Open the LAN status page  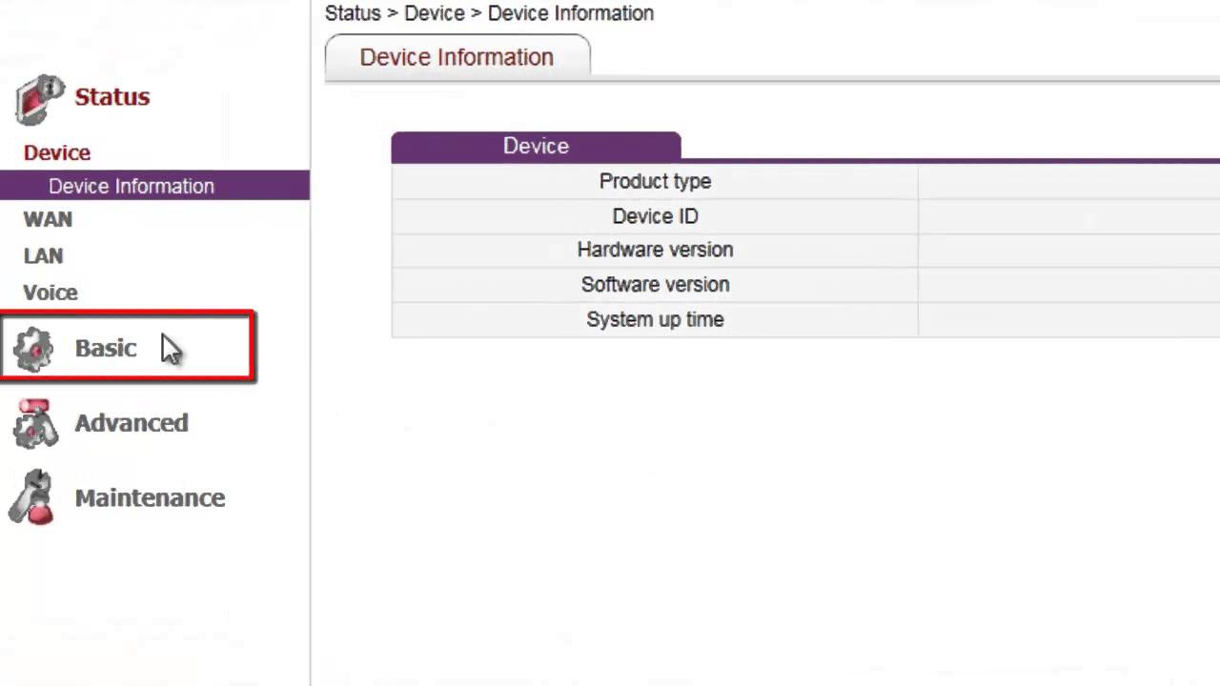pyautogui.click(x=43, y=255)
